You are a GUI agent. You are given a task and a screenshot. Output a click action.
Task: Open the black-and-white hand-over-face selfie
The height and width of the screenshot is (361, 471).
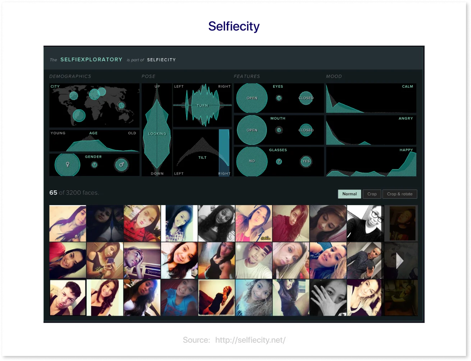328,298
